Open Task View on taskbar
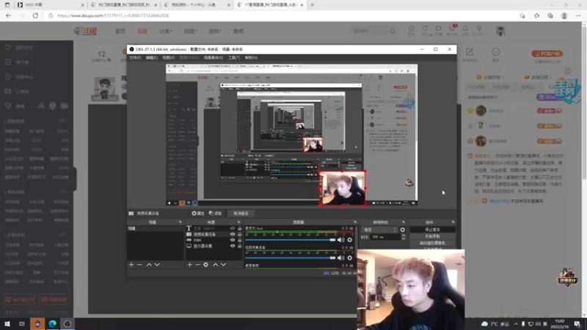This screenshot has width=587, height=330. [22, 323]
